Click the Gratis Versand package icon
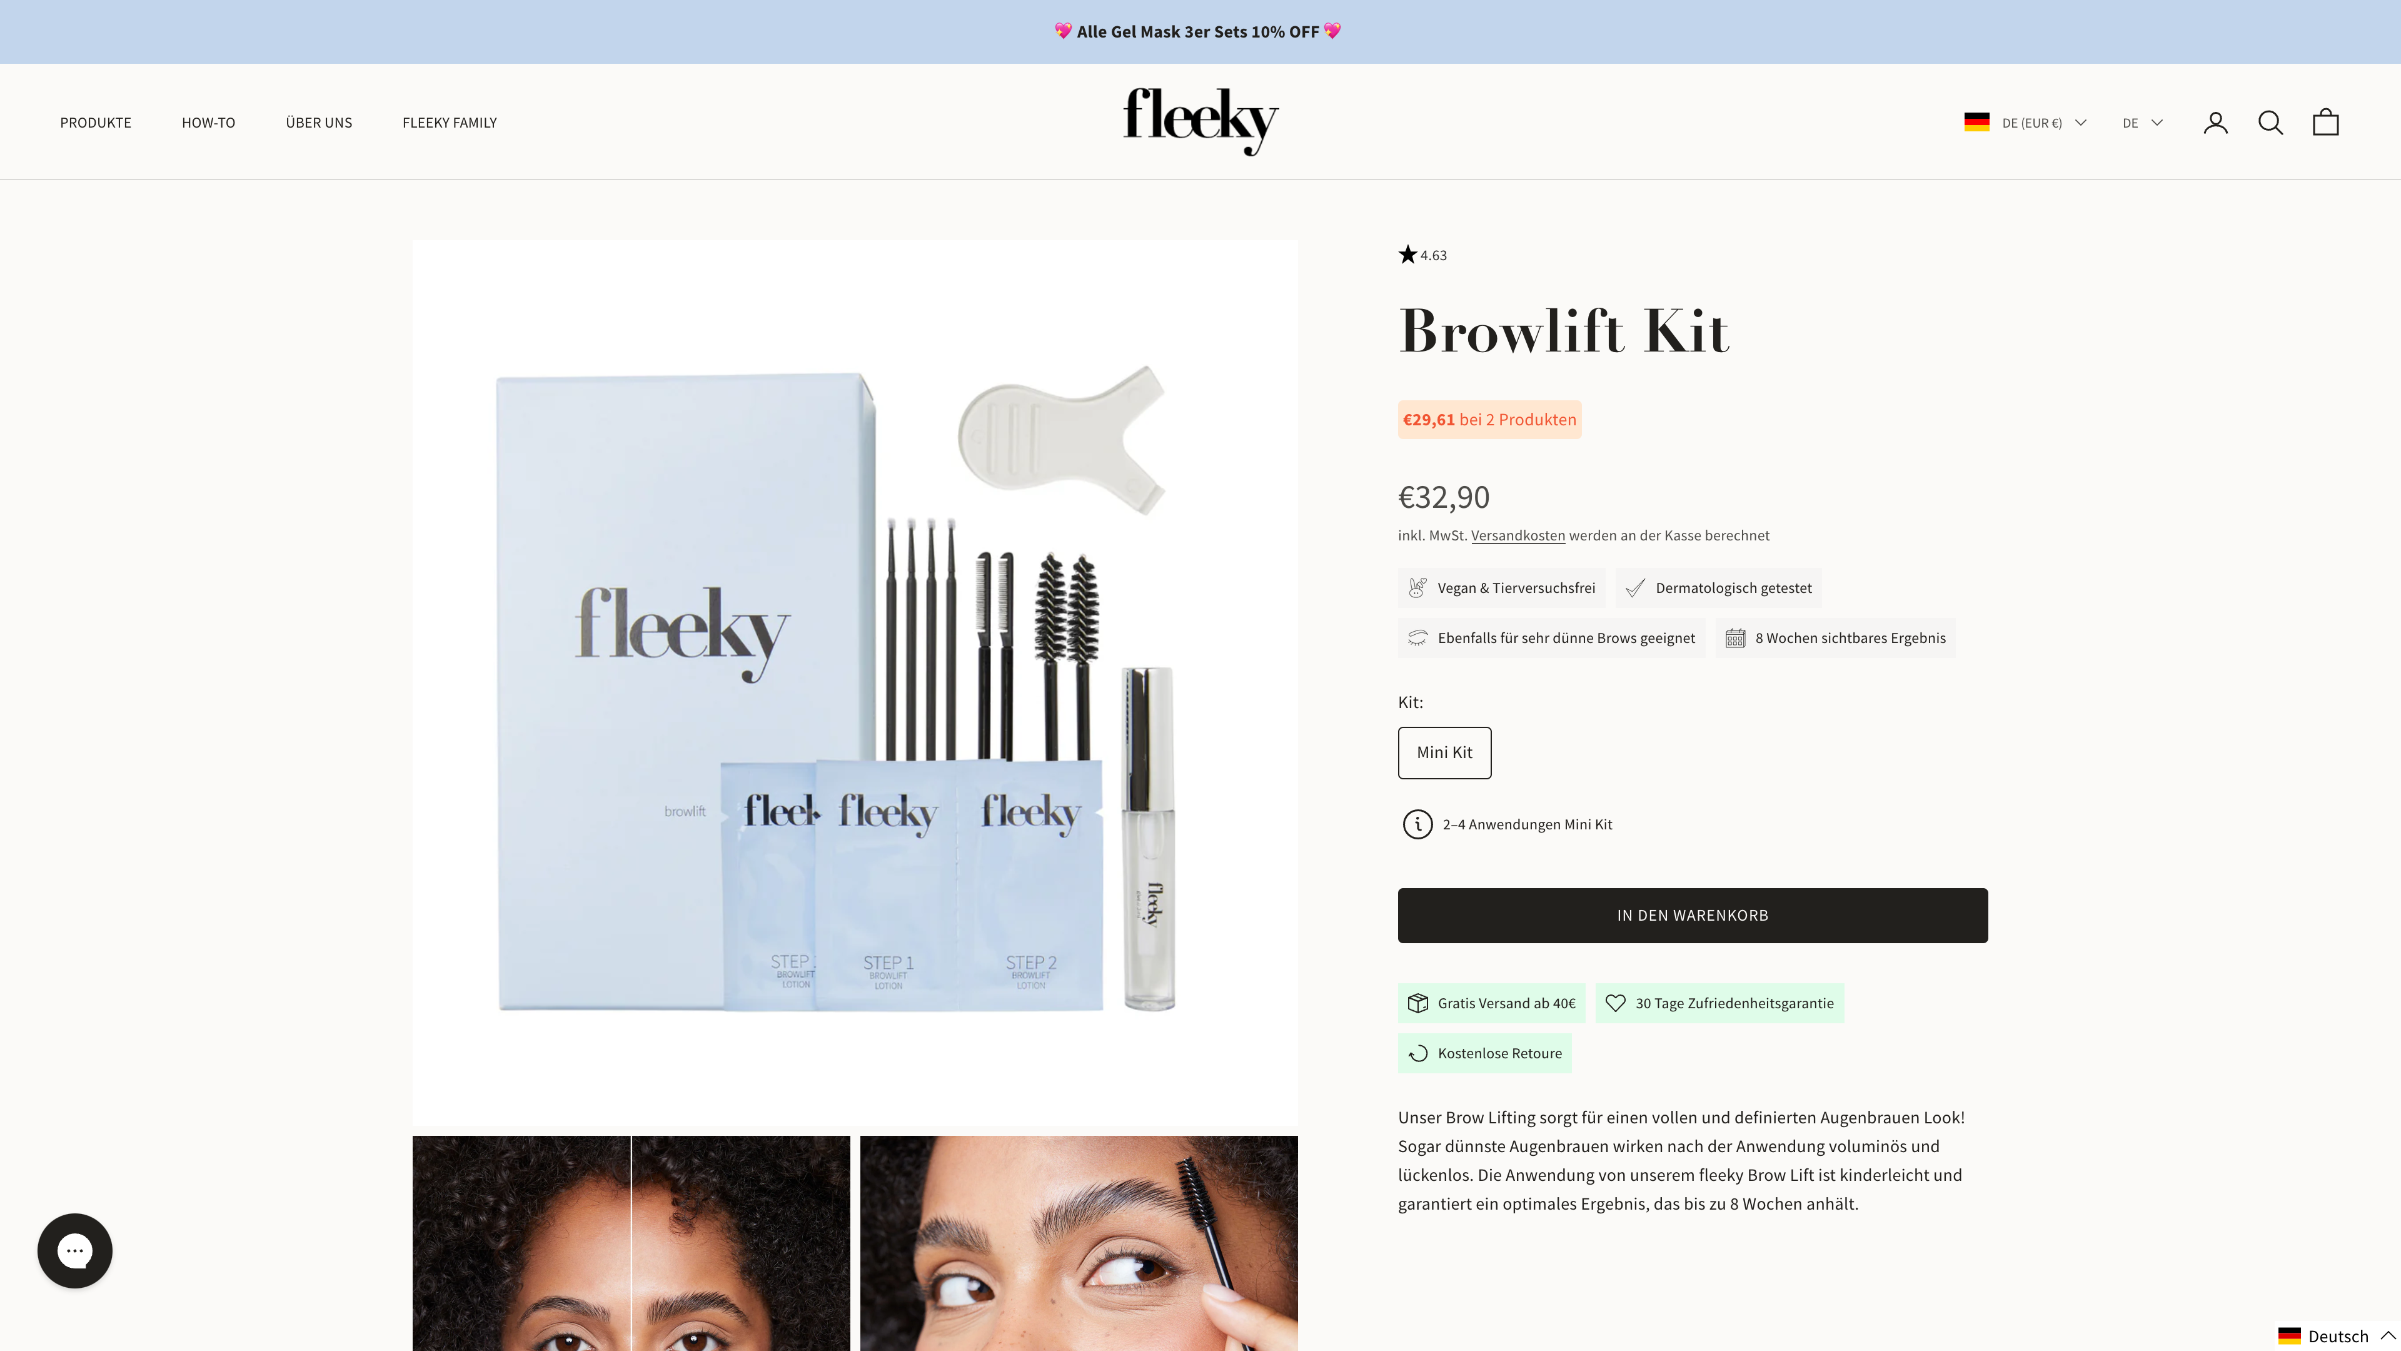The width and height of the screenshot is (2401, 1351). point(1417,1003)
